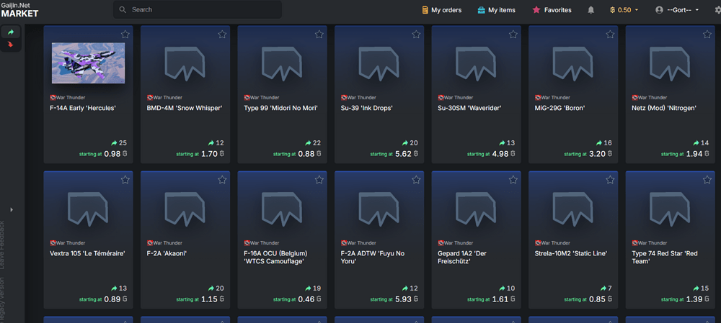This screenshot has width=721, height=323.
Task: Select the red down-arrow sidebar icon
Action: (x=11, y=45)
